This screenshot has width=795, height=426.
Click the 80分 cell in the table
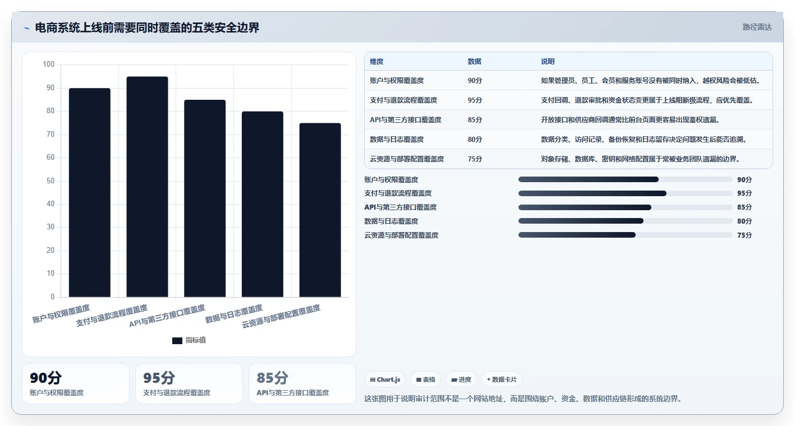[x=475, y=140]
